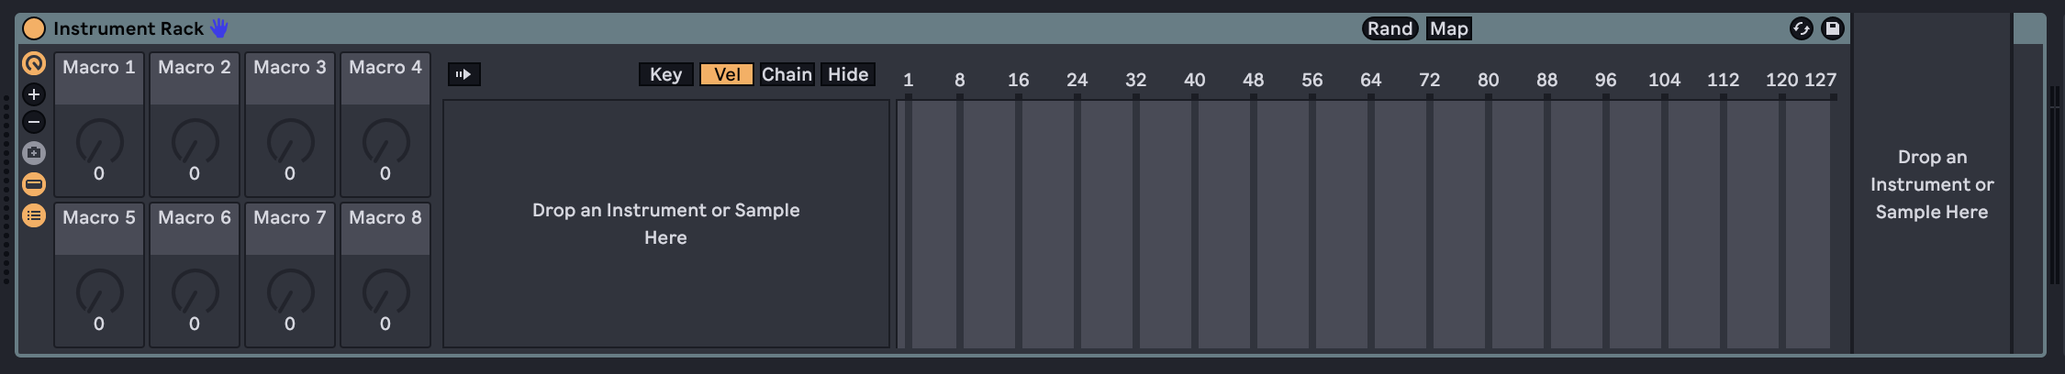Click the Macro 1 knob
This screenshot has height=374, width=2065.
tap(99, 142)
